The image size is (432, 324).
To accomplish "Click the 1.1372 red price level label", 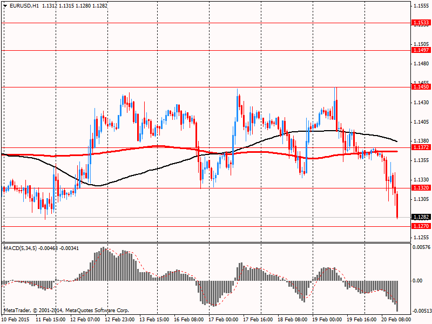I will click(421, 147).
